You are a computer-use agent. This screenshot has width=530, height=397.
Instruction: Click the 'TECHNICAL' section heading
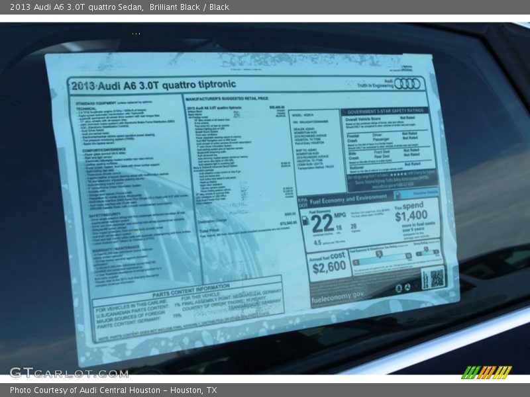click(86, 109)
